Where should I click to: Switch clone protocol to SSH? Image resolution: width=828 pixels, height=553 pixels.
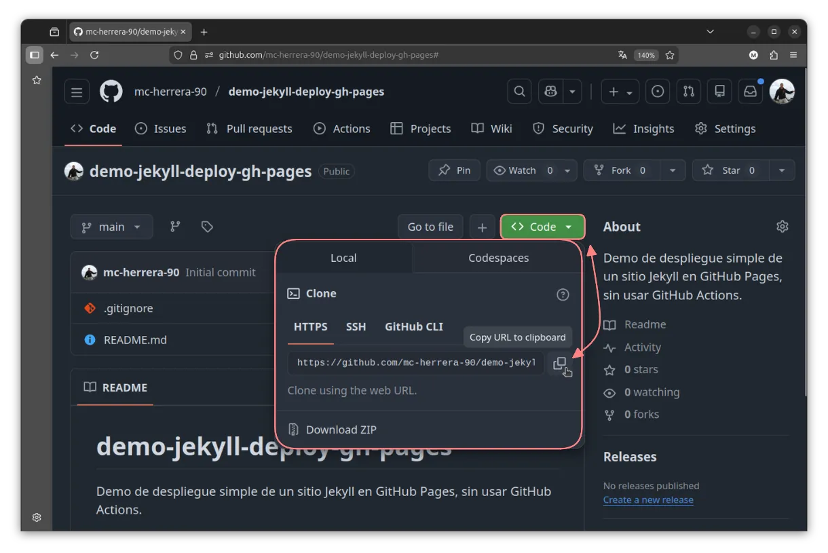[x=356, y=326]
